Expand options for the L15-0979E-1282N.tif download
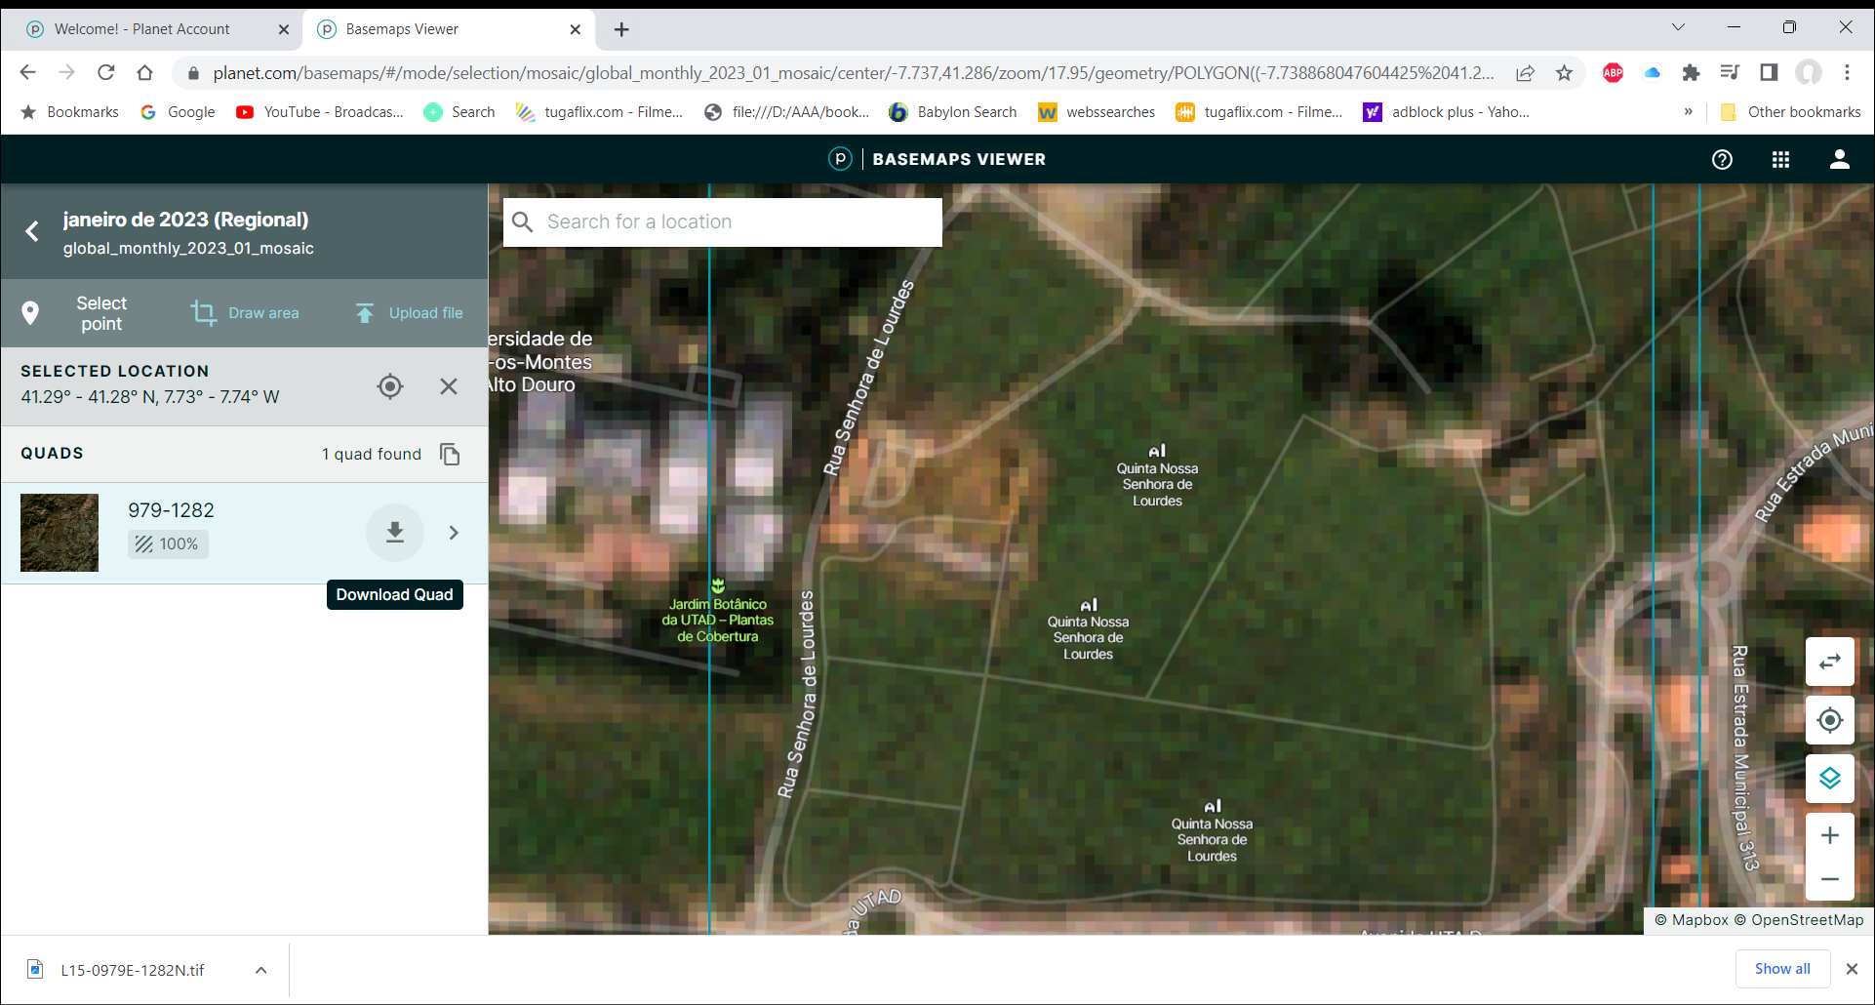This screenshot has height=1005, width=1875. 261,970
